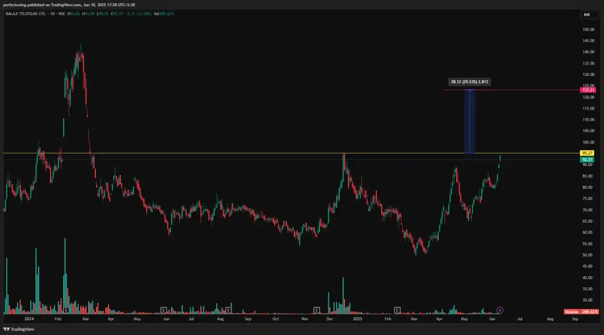
Task: Click the earnings E marker near Feb 2024
Action: point(67,310)
